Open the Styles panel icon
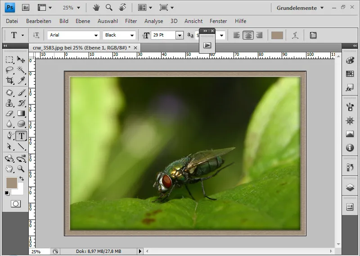The image size is (360, 256). (350, 87)
